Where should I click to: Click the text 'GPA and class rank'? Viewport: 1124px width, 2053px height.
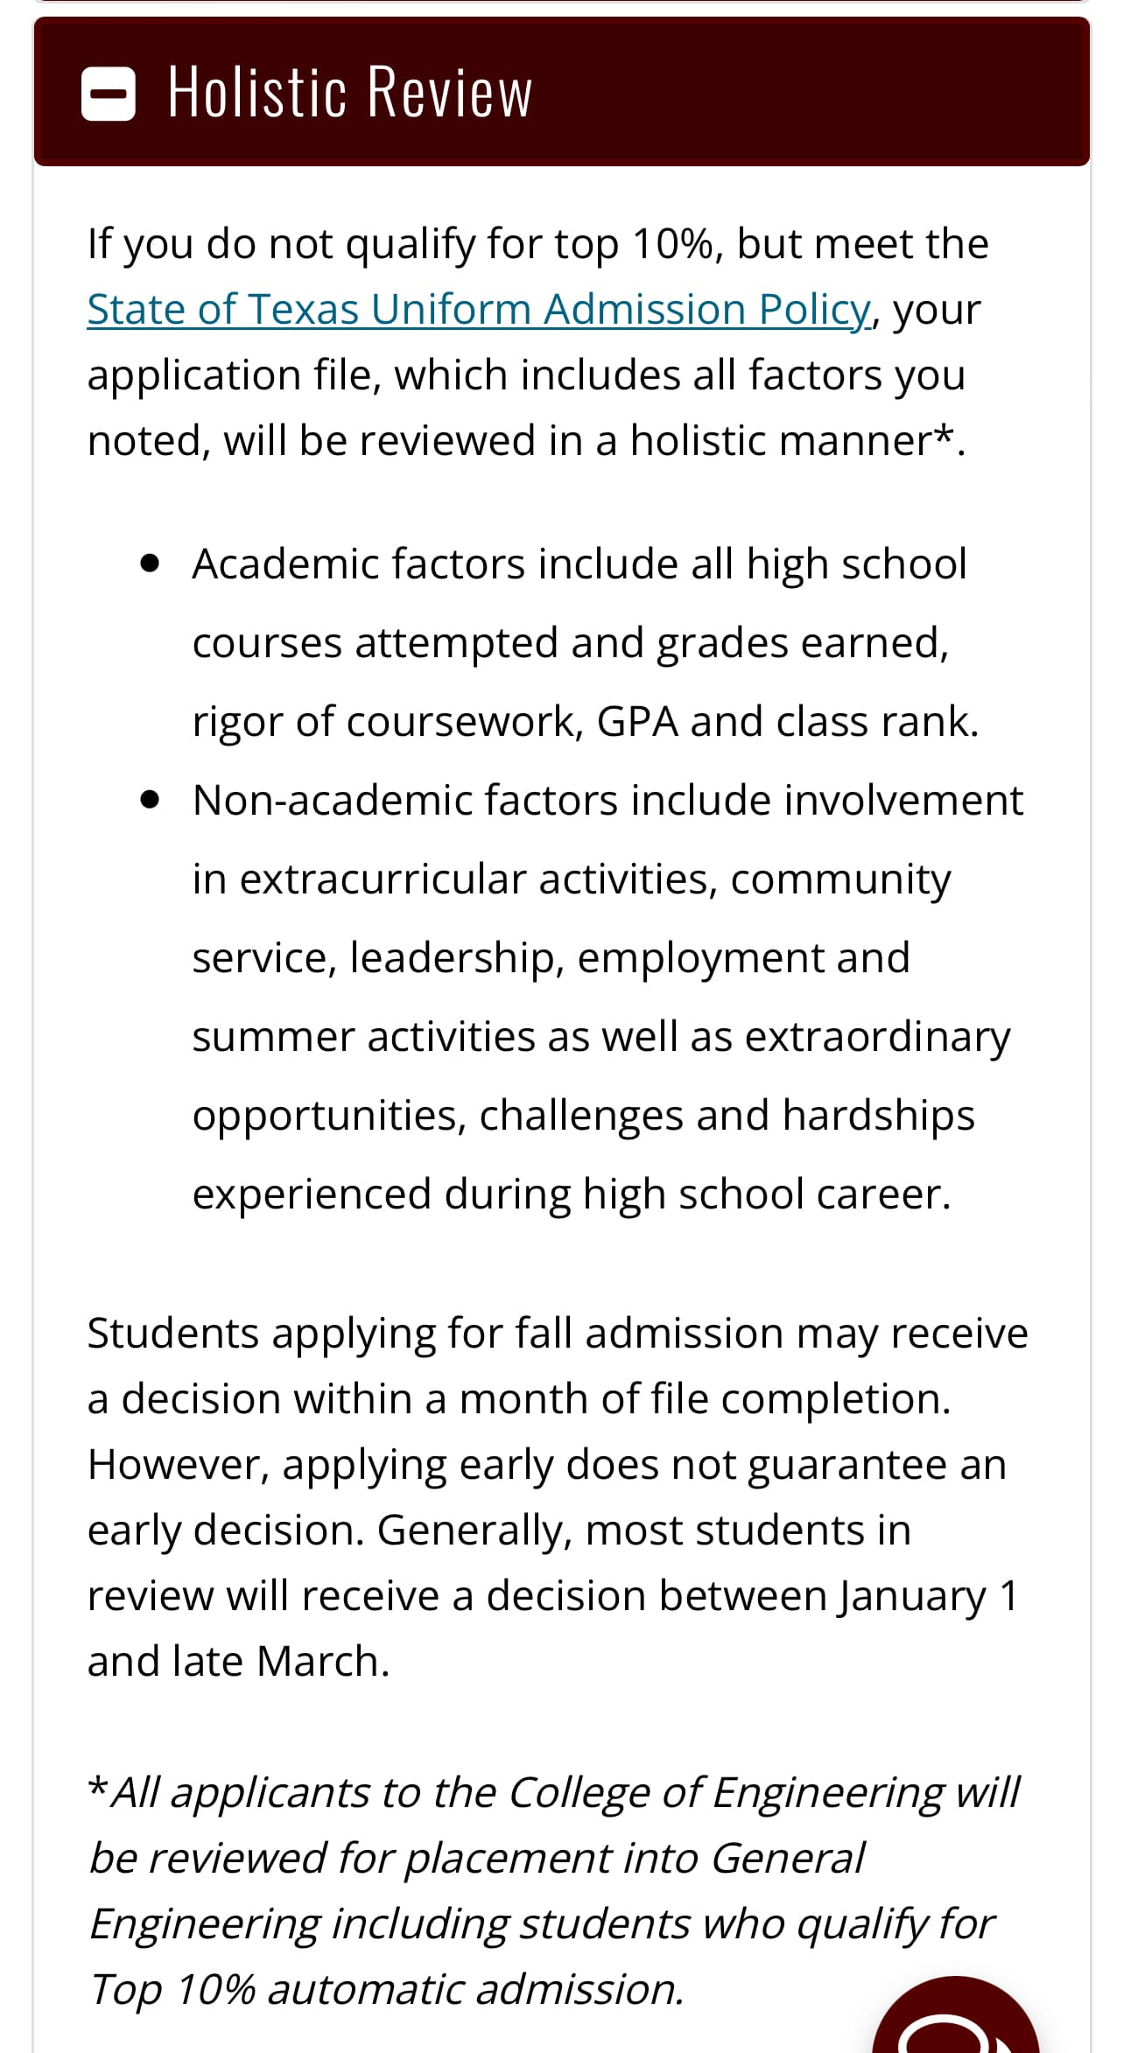click(x=786, y=722)
